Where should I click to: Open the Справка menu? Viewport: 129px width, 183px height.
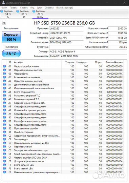point(49,8)
